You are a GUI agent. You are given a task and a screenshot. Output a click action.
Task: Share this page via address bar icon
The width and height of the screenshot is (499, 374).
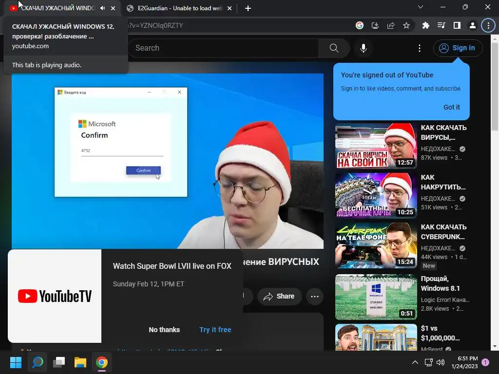[391, 25]
